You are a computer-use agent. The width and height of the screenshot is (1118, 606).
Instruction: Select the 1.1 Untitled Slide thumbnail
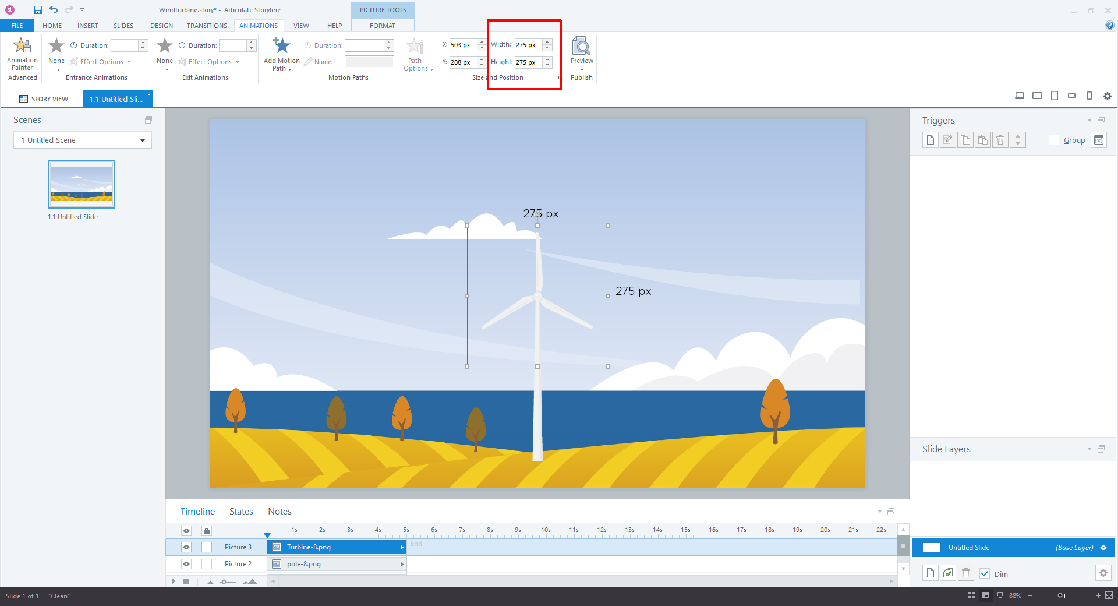point(82,184)
